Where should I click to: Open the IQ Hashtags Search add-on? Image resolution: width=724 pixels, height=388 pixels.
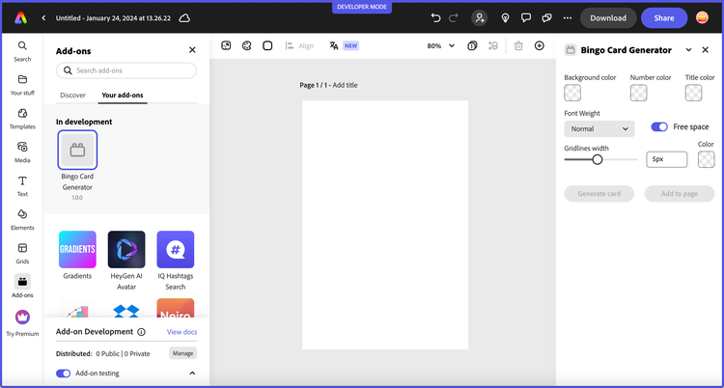[176, 249]
